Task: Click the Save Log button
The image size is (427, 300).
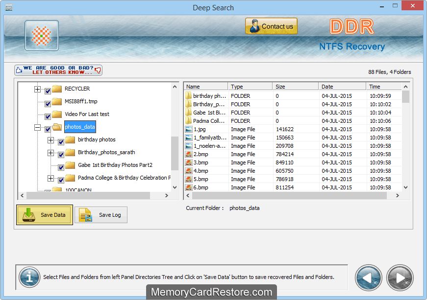Action: click(x=101, y=215)
